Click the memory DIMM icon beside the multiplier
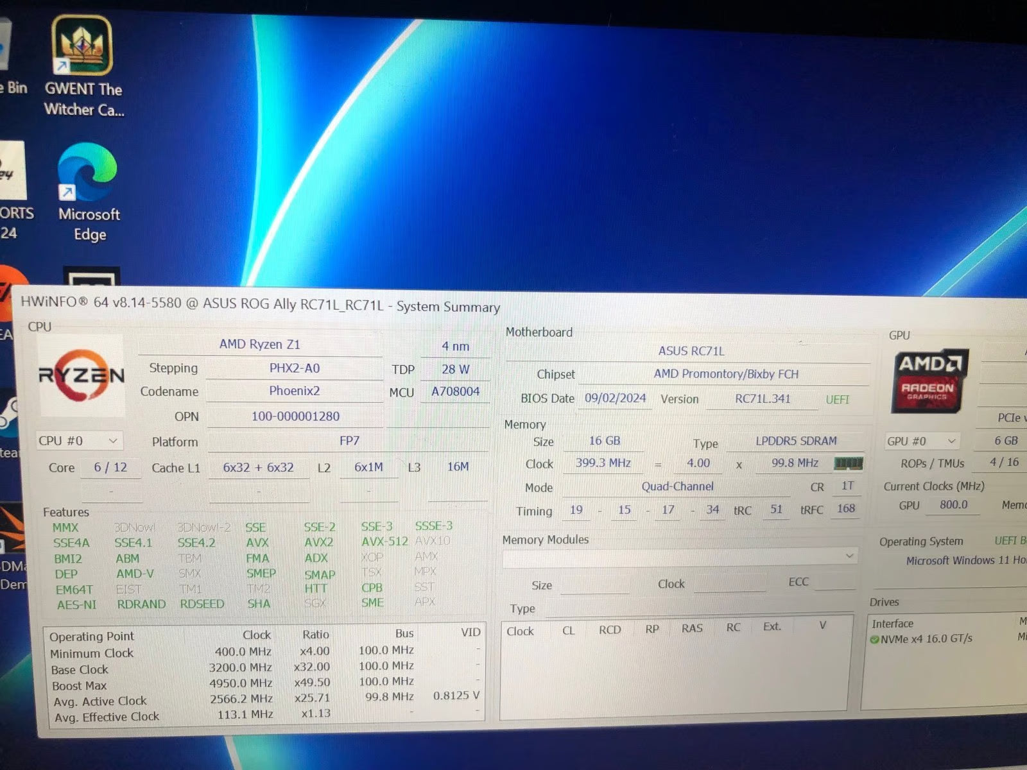Viewport: 1027px width, 770px height. (x=849, y=463)
